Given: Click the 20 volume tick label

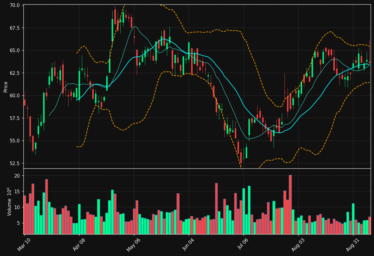Looking at the screenshot, I should click(x=18, y=176).
